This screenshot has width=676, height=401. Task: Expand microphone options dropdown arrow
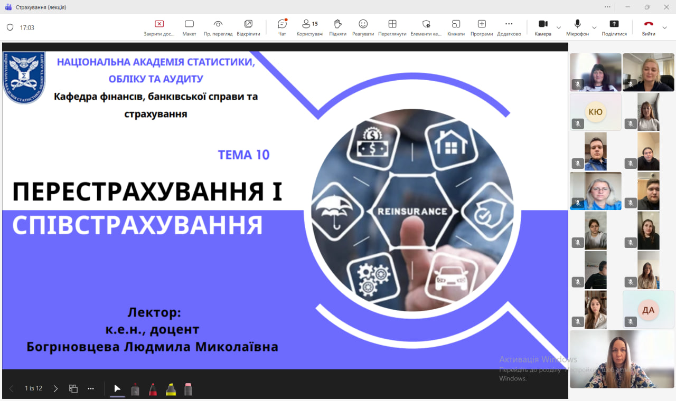tap(594, 27)
